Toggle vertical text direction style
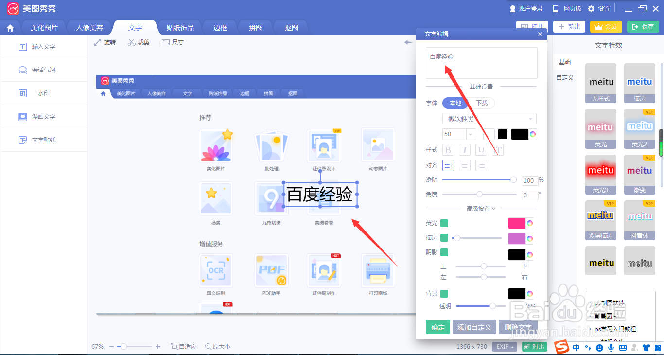 coord(497,150)
